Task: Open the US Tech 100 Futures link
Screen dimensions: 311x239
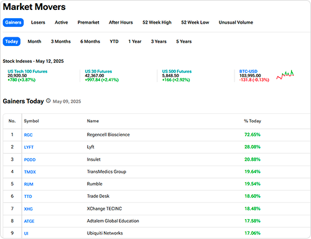Action: click(27, 72)
